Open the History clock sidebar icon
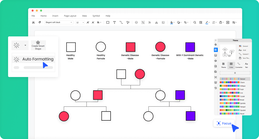This screenshot has width=259, height=139. [x=216, y=88]
